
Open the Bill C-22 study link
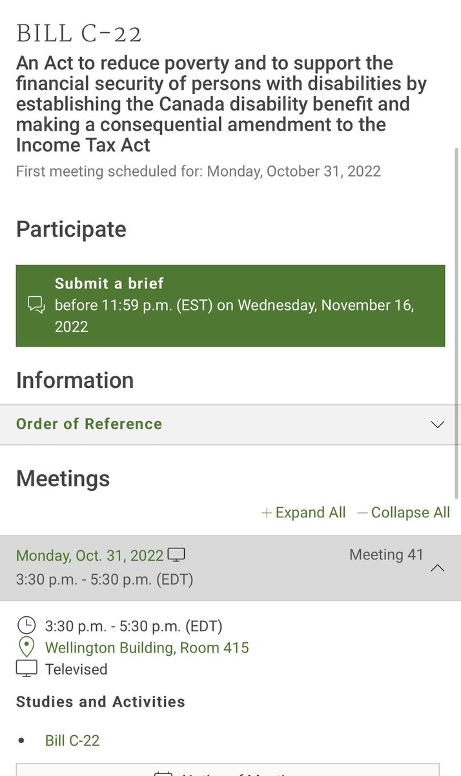(72, 740)
